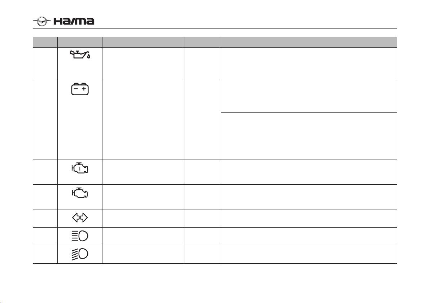The height and width of the screenshot is (303, 430).
Task: Click the Haima wordmark text
Action: (74, 21)
